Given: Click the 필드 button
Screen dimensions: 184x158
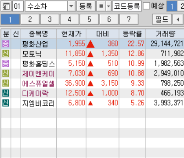Looking at the screenshot, I should (x=162, y=19).
